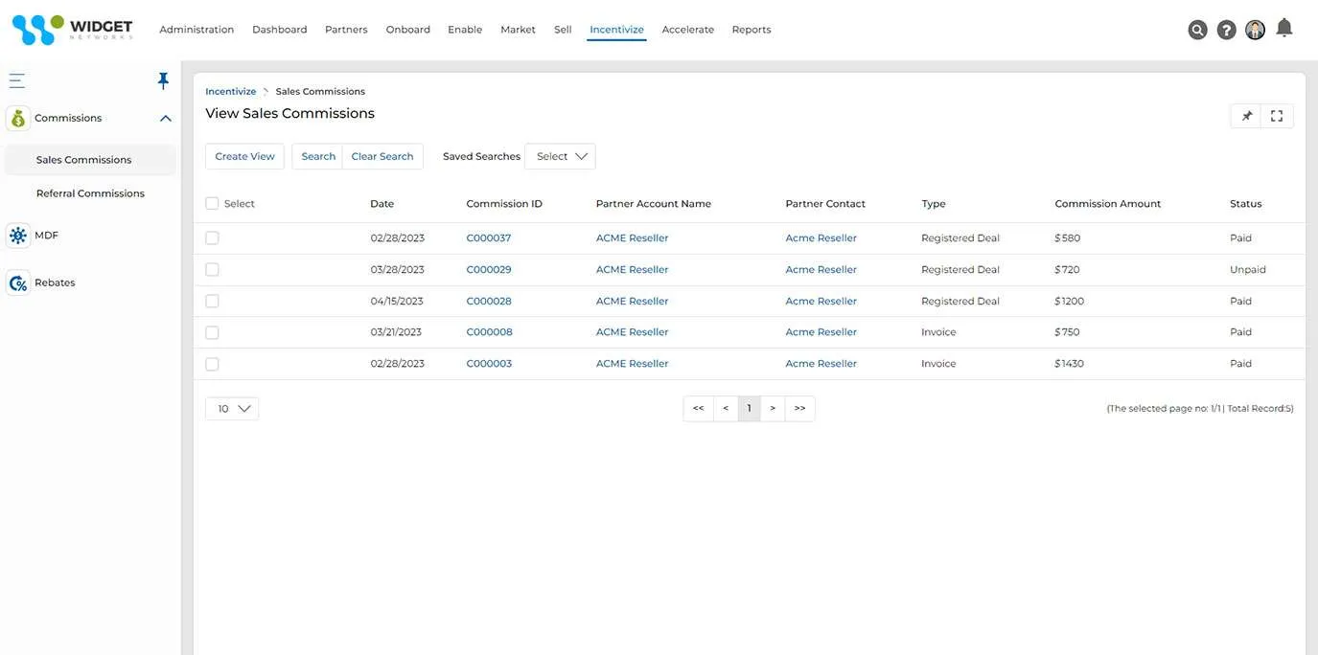Click the MDF gear icon
Image resolution: width=1318 pixels, height=655 pixels.
point(18,236)
